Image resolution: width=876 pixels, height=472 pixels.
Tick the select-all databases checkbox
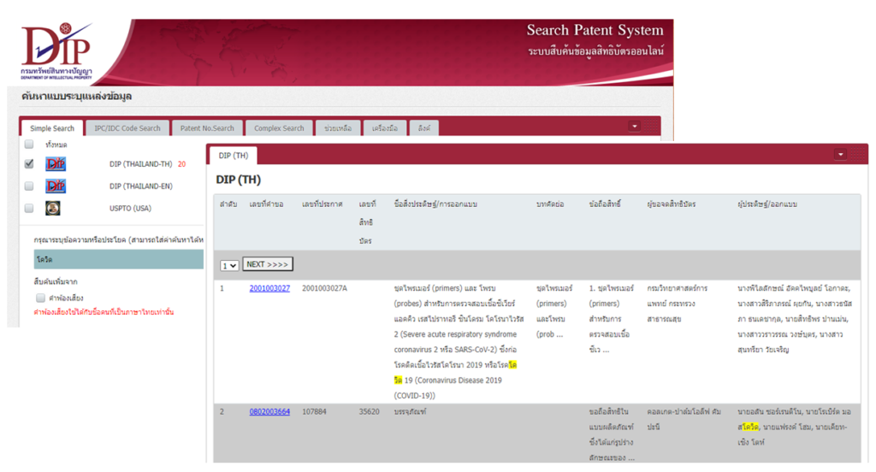(x=29, y=145)
